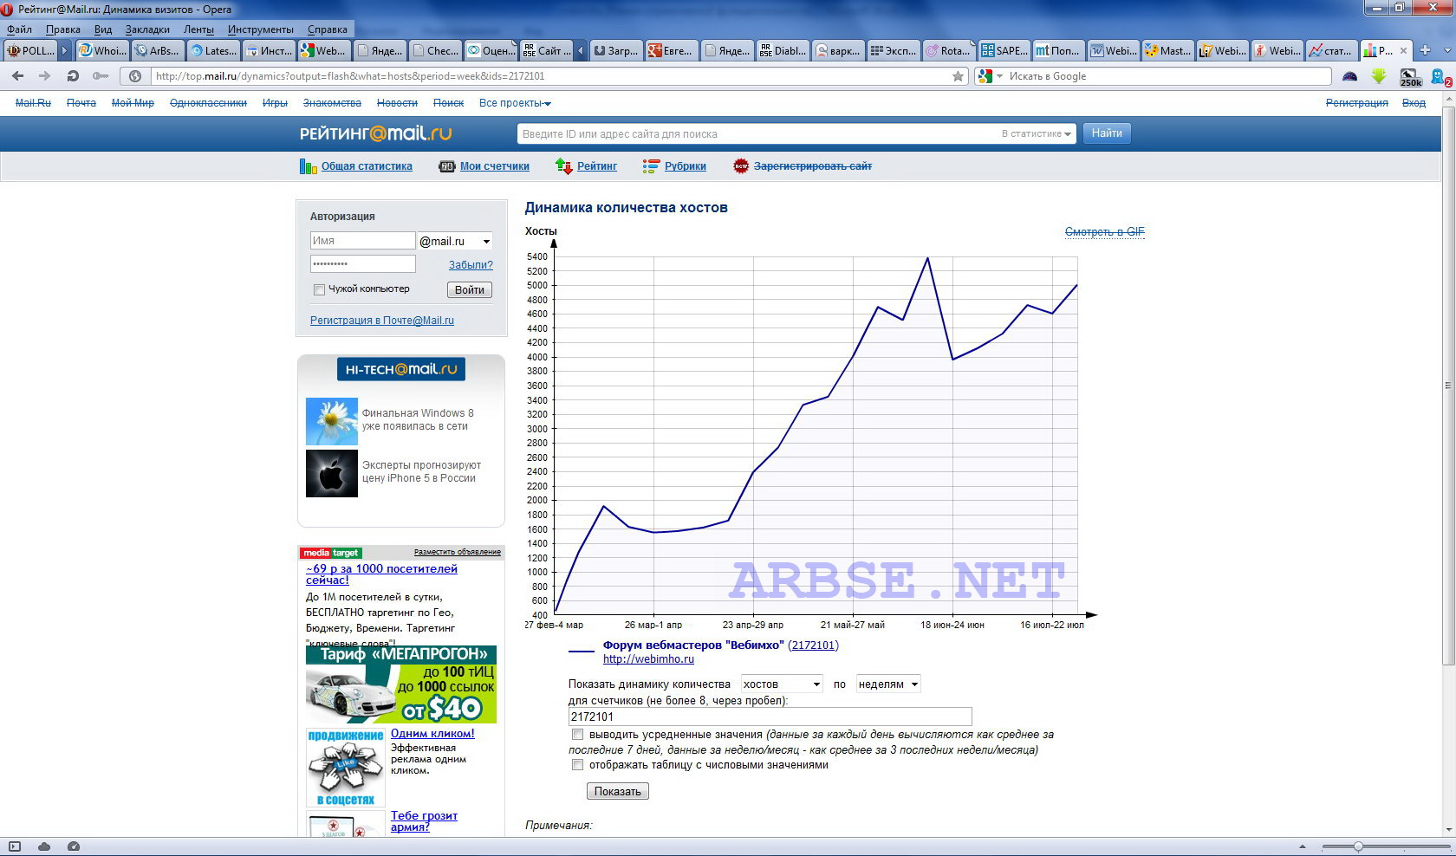Click the Найти search button
Viewport: 1456px width, 856px height.
(1107, 133)
